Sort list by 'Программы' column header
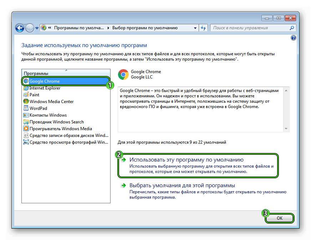The height and width of the screenshot is (240, 311). tap(66, 73)
